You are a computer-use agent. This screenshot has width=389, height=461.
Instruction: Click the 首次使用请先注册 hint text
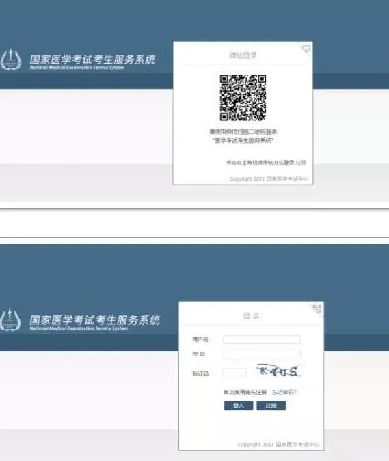(245, 392)
